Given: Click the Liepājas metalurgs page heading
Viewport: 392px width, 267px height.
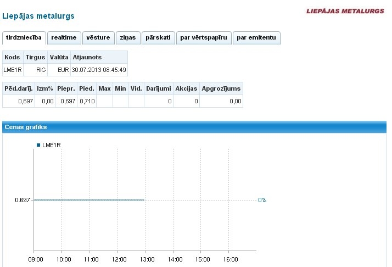Looking at the screenshot, I should [38, 16].
